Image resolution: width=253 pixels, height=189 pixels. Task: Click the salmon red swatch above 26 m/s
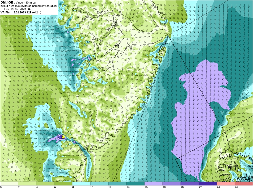(x=244, y=184)
